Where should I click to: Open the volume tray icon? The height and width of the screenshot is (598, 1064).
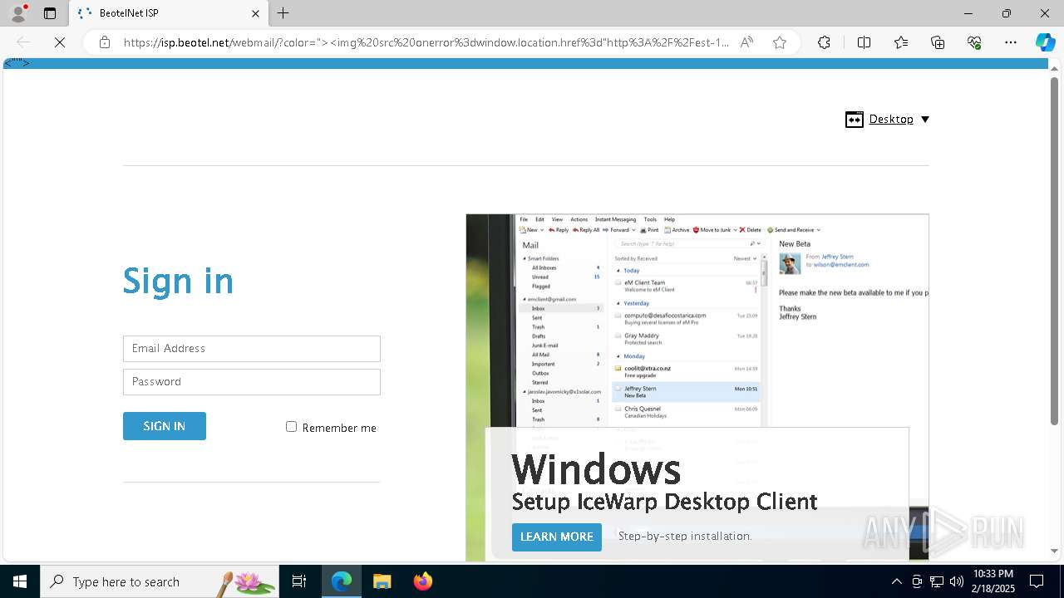coord(957,581)
